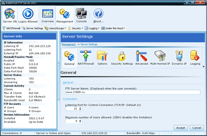Viewport: 207px width, 136px height.
Task: Click the 0 Groups value
Action: [35, 111]
